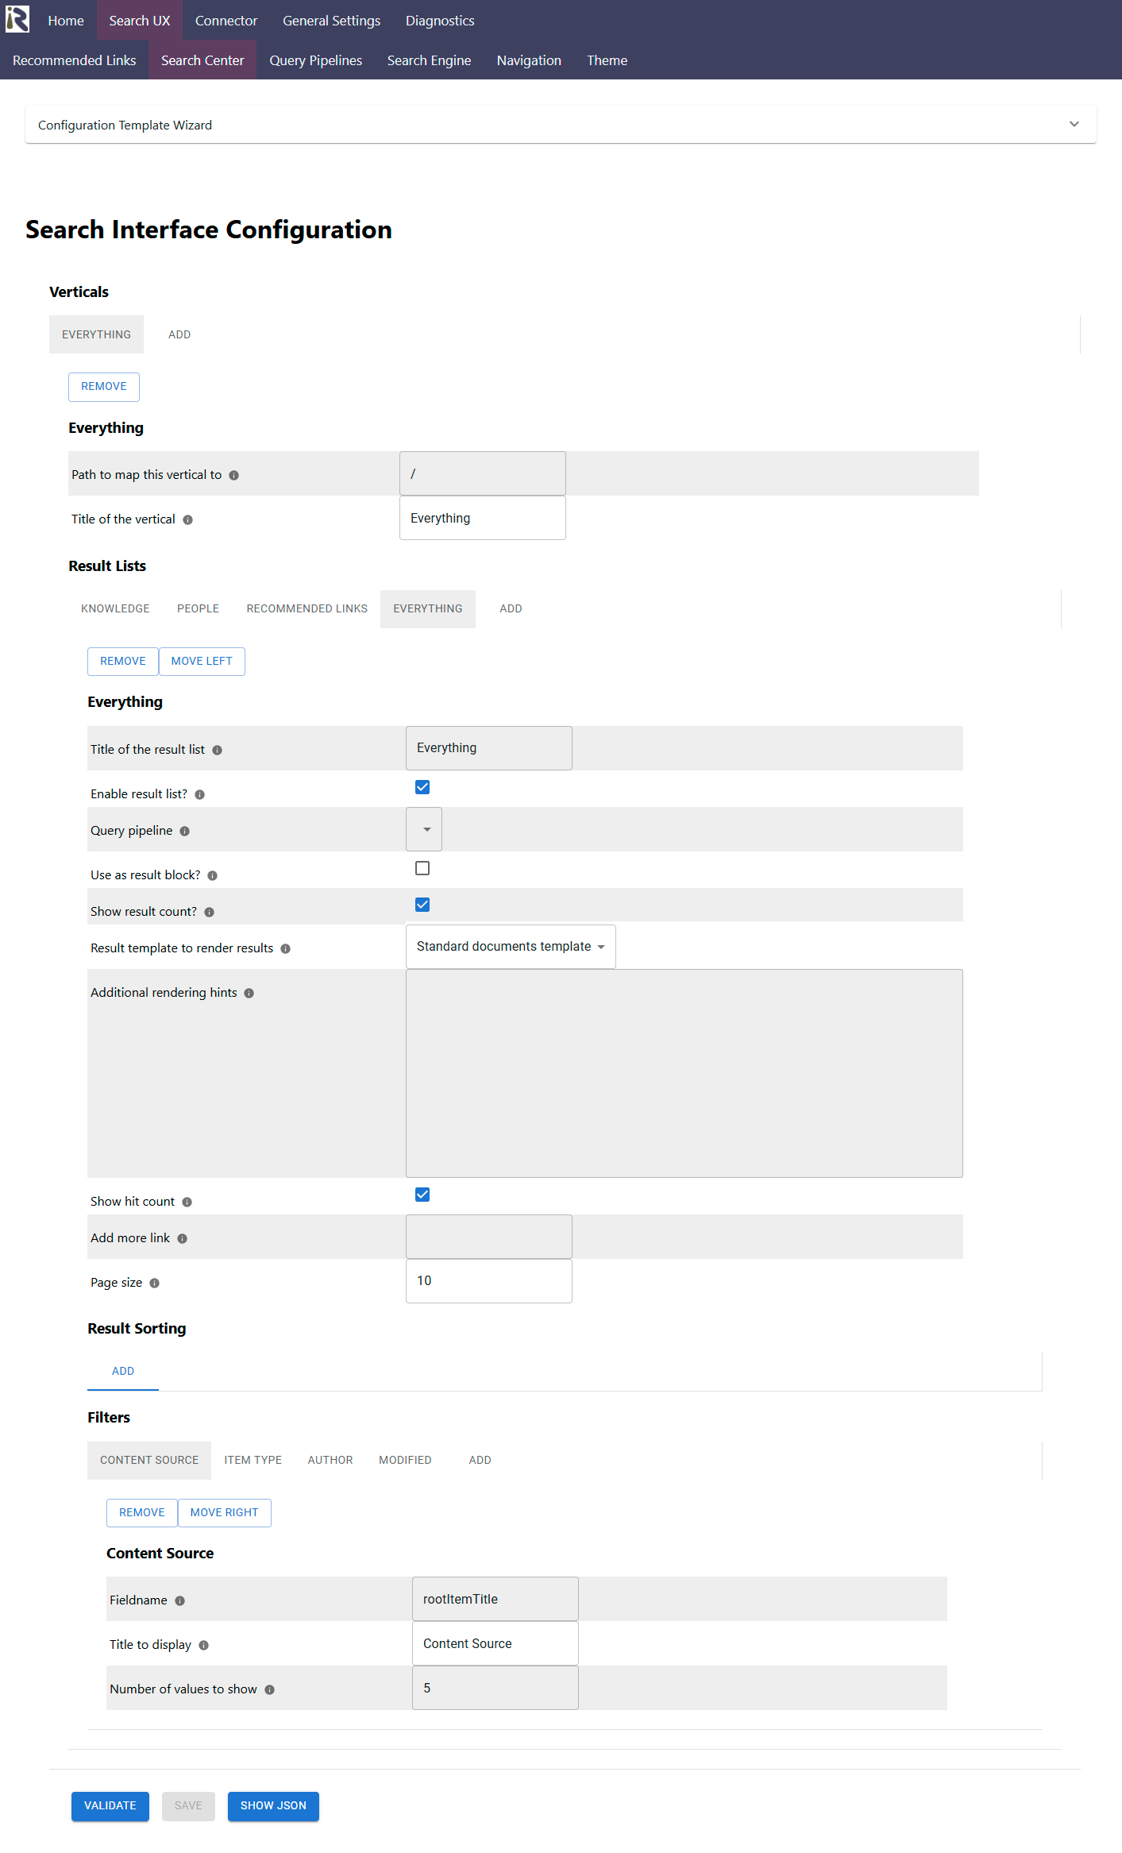The height and width of the screenshot is (1853, 1122).
Task: Click info icon next to Additional rendering hints
Action: point(249,994)
